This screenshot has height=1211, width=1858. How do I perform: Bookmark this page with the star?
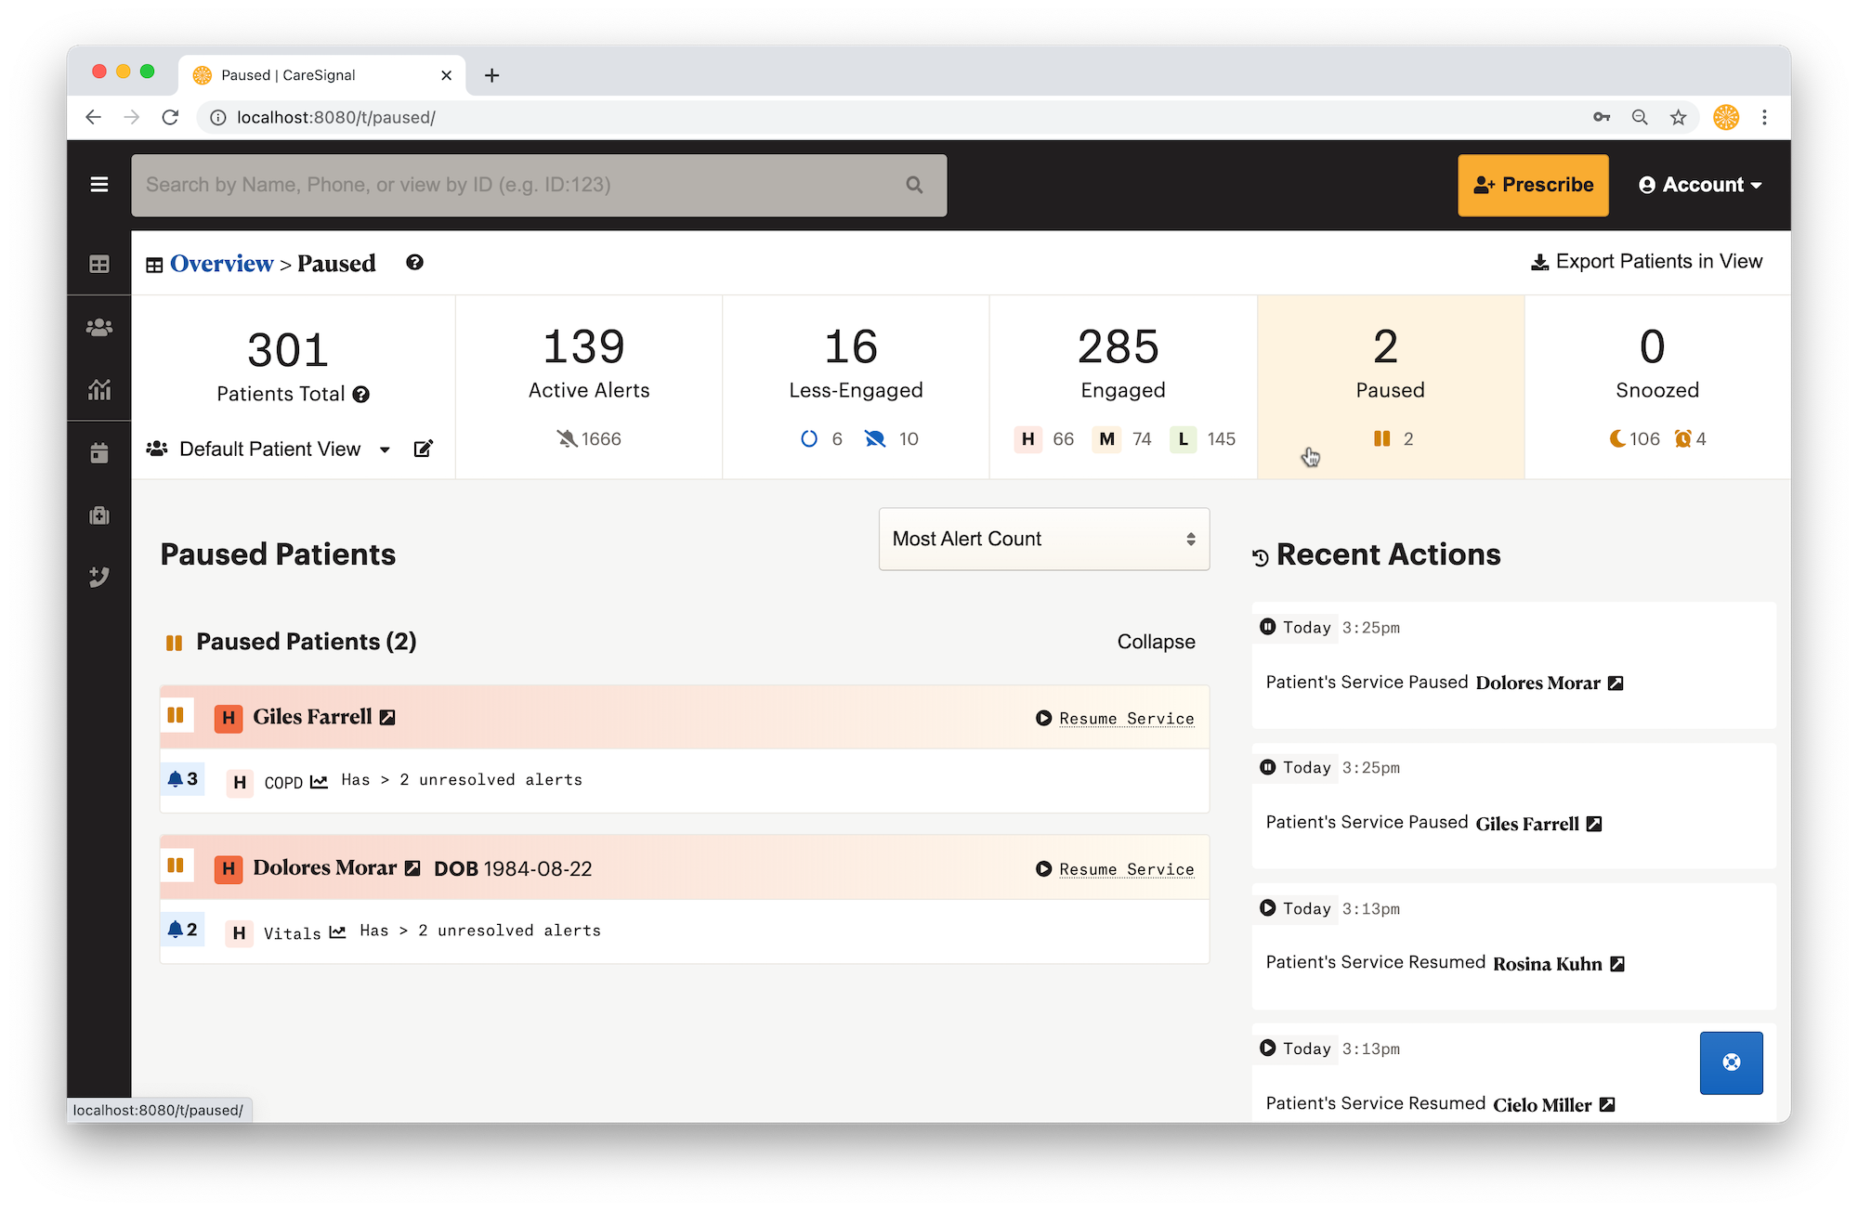pos(1678,117)
